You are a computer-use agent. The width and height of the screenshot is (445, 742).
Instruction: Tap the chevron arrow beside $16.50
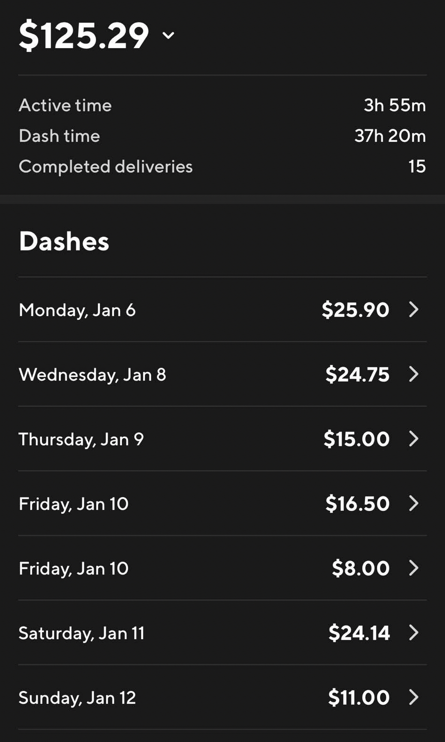(413, 503)
